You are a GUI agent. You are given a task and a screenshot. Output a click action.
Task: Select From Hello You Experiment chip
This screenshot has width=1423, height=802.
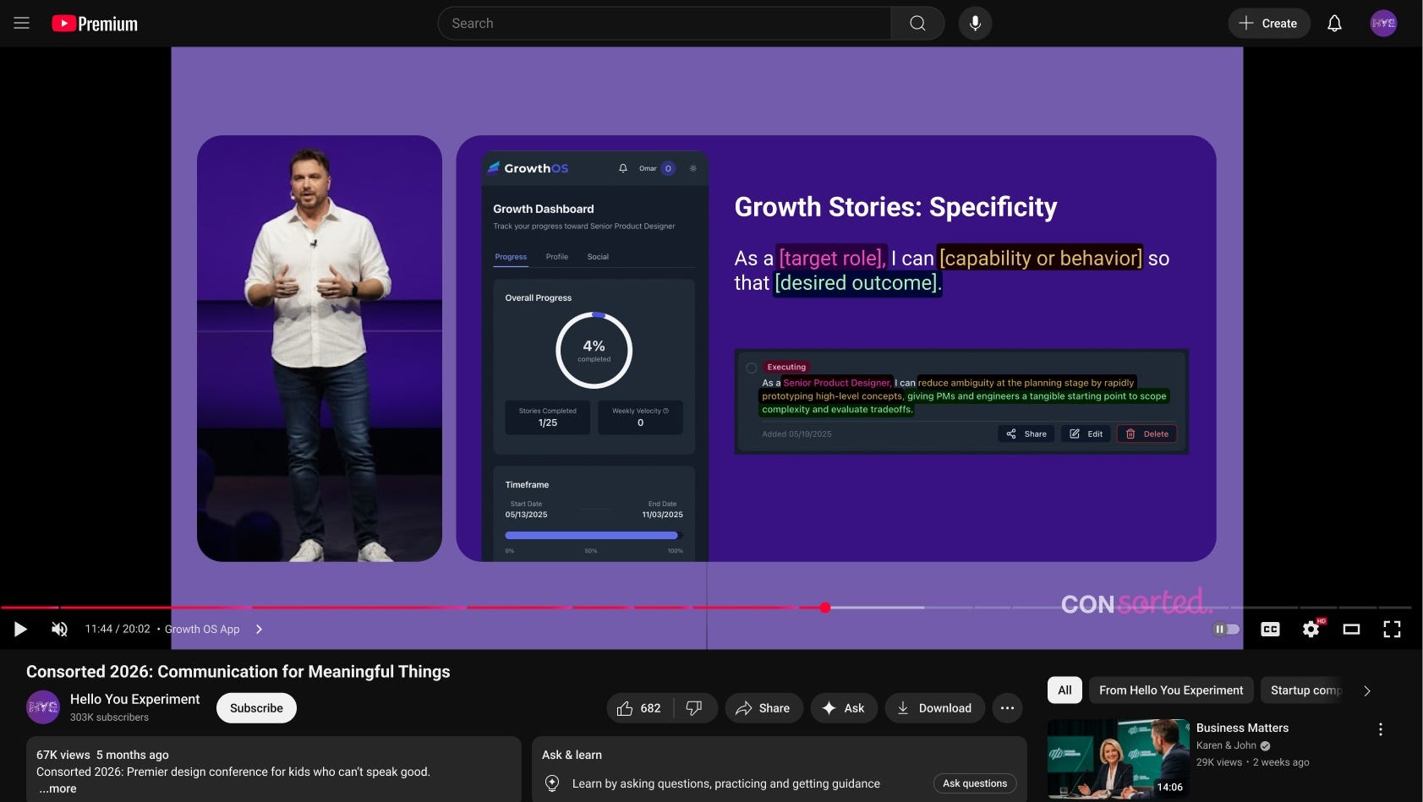point(1171,690)
